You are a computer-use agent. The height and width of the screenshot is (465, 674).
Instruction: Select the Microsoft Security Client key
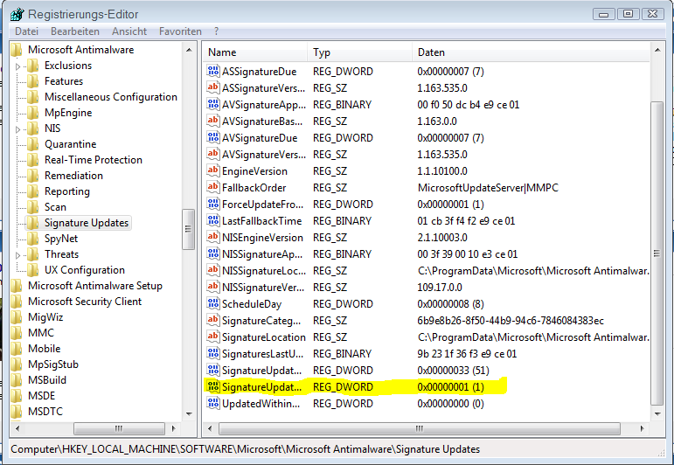click(85, 302)
